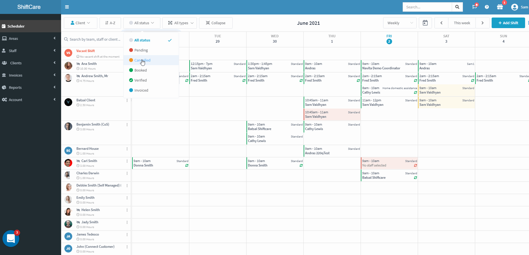Focus the team, staff or client search field
Image resolution: width=529 pixels, height=255 pixels.
click(x=95, y=39)
